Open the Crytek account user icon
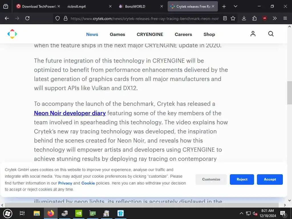 253,34
